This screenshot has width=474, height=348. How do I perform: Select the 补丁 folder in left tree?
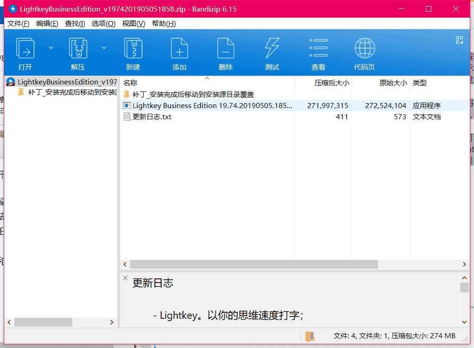[x=67, y=92]
